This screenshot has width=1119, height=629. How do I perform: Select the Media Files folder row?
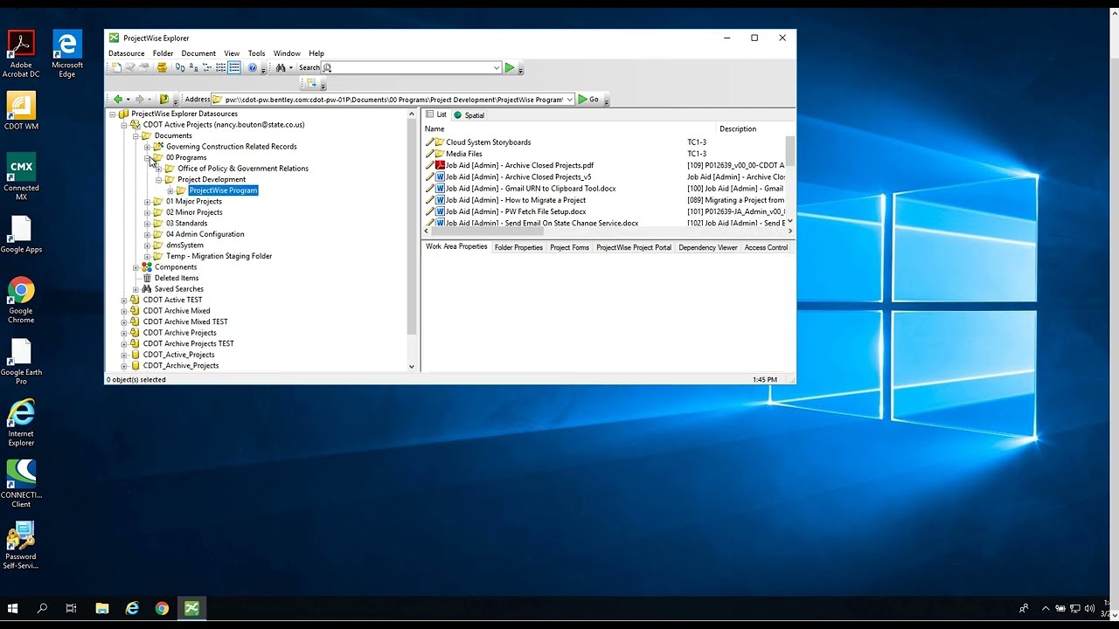click(x=463, y=154)
